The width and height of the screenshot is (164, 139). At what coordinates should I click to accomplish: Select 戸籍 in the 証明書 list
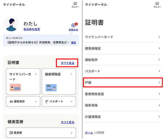(x=123, y=83)
